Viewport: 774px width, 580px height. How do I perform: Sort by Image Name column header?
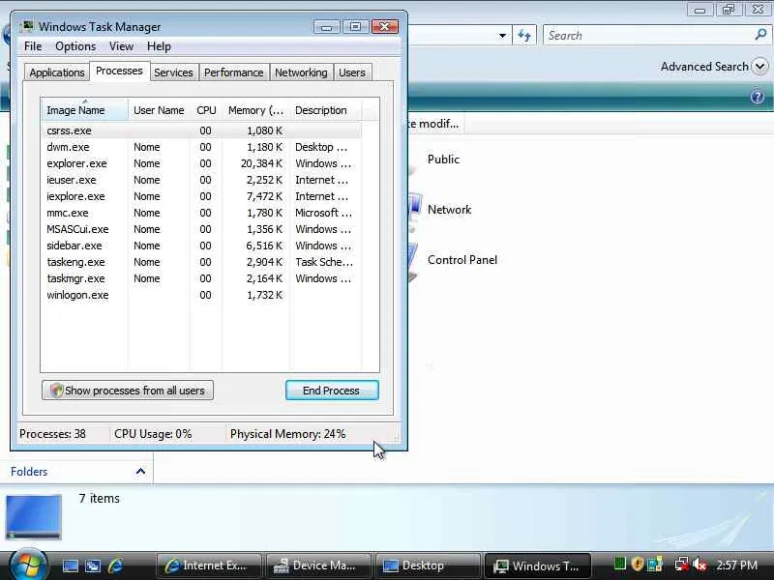click(x=84, y=110)
